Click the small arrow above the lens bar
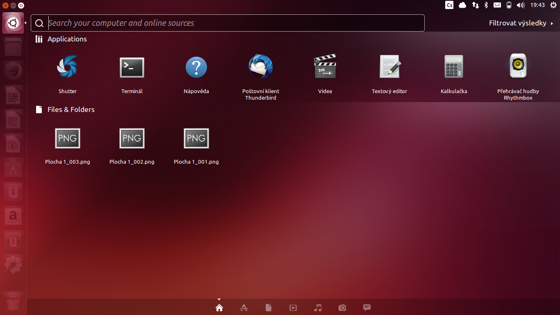The width and height of the screenshot is (560, 315). click(219, 299)
